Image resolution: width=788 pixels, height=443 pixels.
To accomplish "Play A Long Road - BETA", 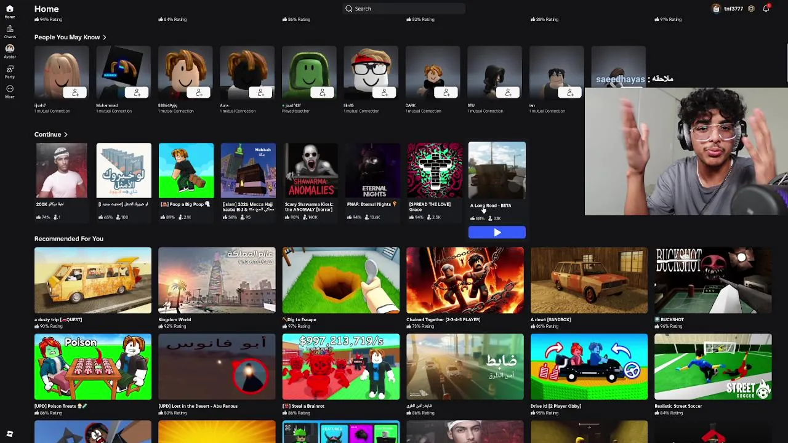I will point(497,232).
